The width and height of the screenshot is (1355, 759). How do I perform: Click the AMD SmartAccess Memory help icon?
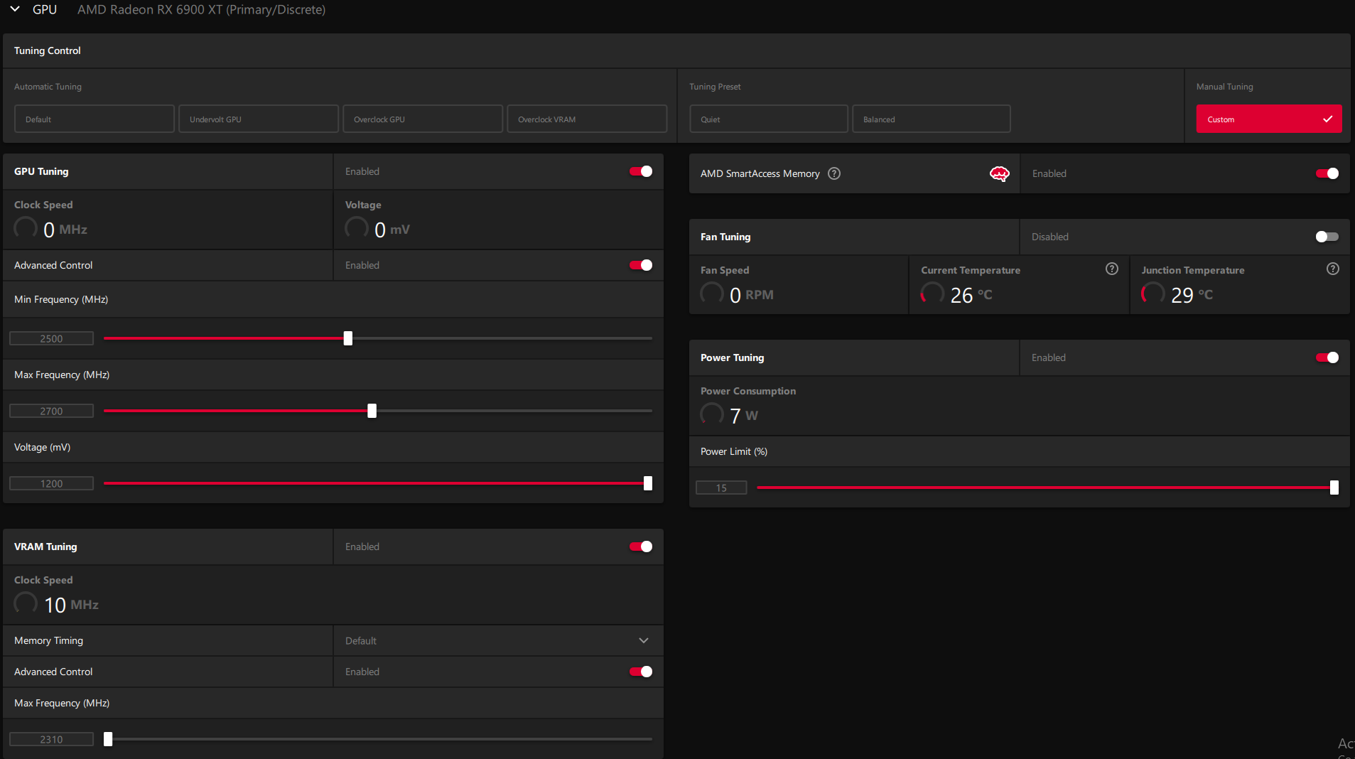coord(834,173)
